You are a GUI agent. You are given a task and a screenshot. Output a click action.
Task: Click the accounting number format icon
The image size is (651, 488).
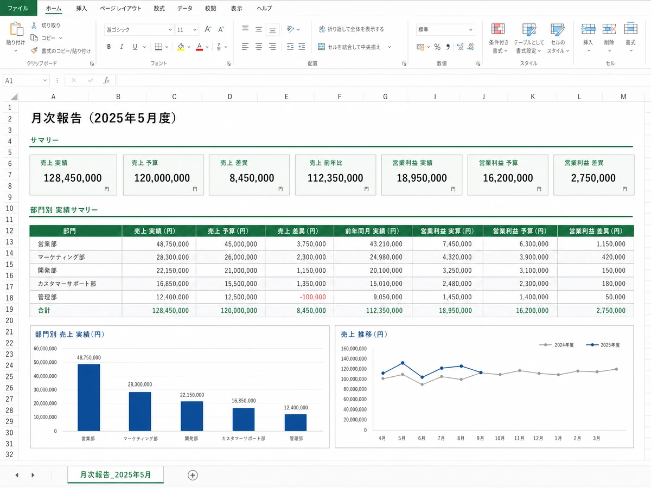pyautogui.click(x=420, y=47)
